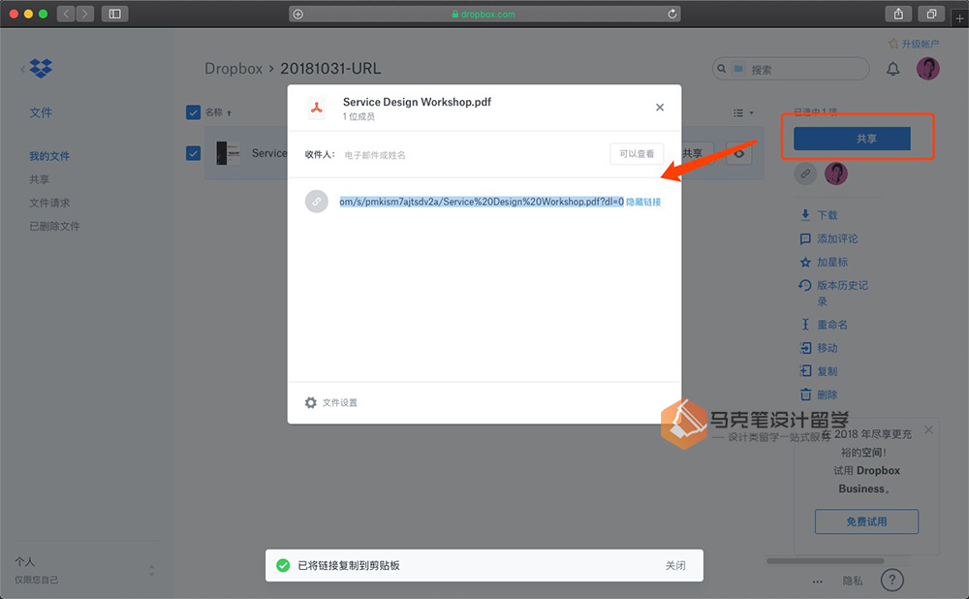
Task: Show all tabs in Safari
Action: (x=931, y=14)
